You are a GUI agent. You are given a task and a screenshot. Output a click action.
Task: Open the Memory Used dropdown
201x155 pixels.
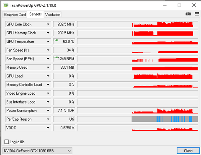click(48, 67)
